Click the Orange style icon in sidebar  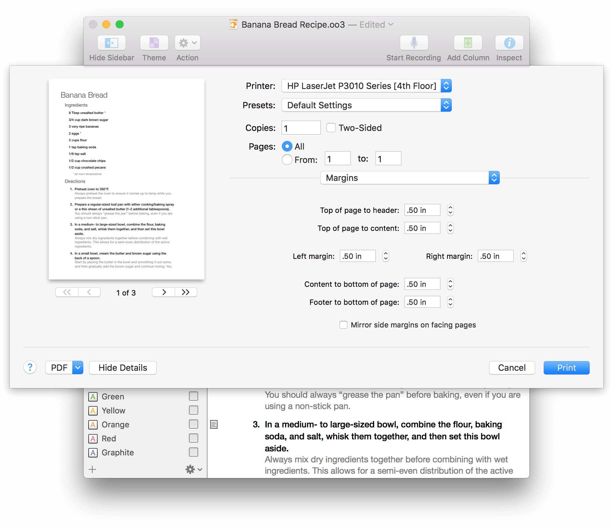coord(93,424)
